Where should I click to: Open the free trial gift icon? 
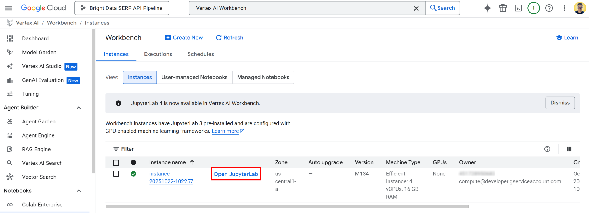coord(503,8)
